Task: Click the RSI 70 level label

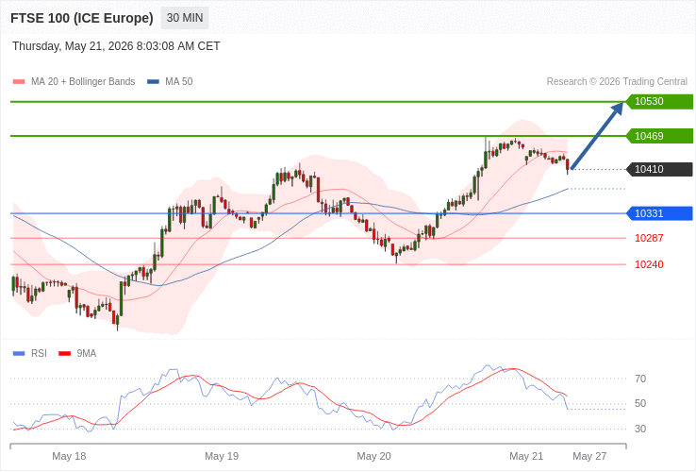Action: click(640, 379)
